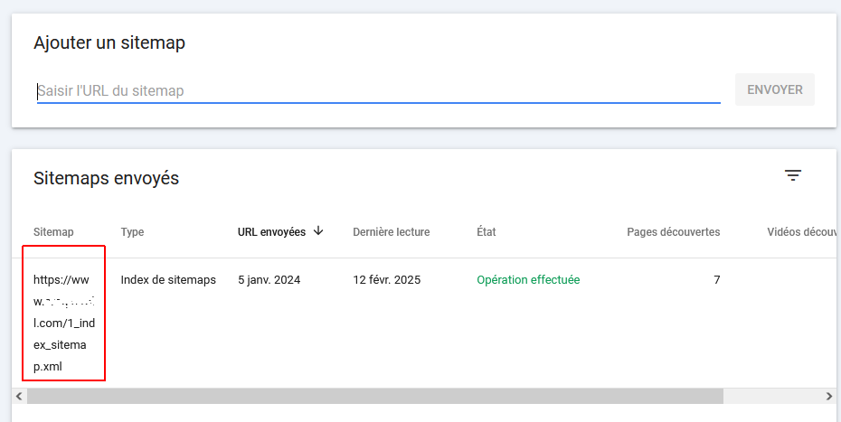The width and height of the screenshot is (841, 422).
Task: Click the sitemap URL input field
Action: coord(378,90)
